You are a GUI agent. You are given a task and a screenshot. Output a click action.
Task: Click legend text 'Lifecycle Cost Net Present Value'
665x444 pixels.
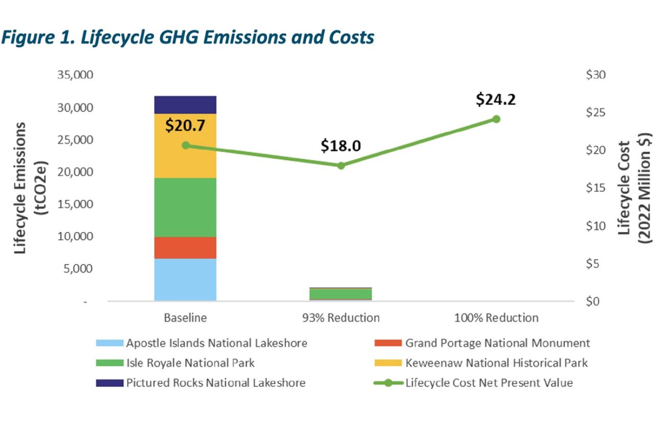[x=489, y=383]
